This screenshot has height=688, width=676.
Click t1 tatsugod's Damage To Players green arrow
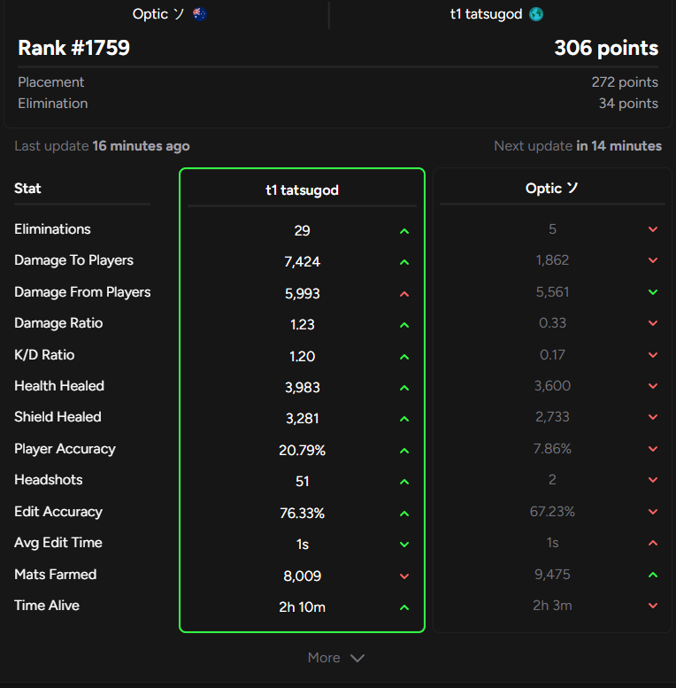point(404,262)
